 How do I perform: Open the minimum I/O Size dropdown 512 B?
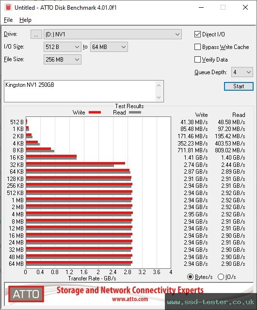tap(62, 47)
